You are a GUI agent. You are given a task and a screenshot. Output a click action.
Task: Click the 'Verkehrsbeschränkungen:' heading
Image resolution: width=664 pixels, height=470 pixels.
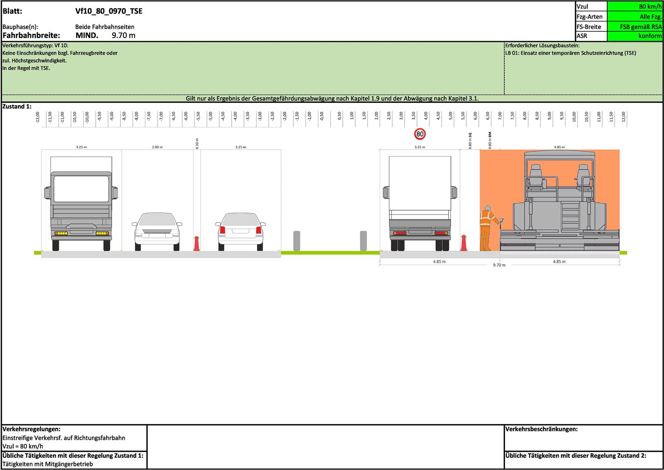click(541, 429)
